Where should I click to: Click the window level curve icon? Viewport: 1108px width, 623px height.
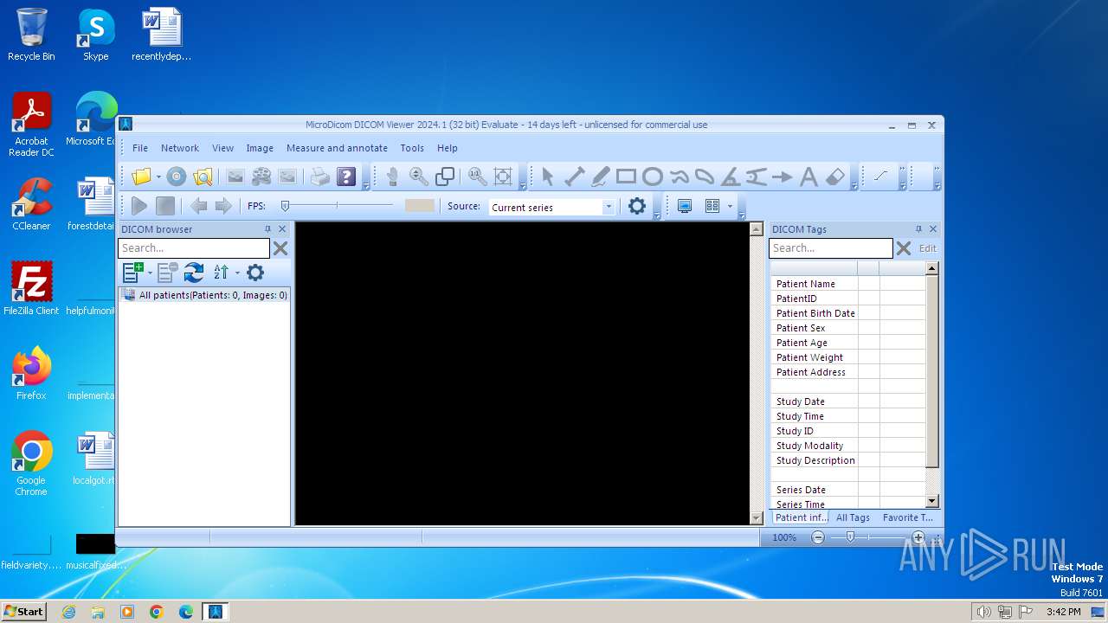point(881,177)
